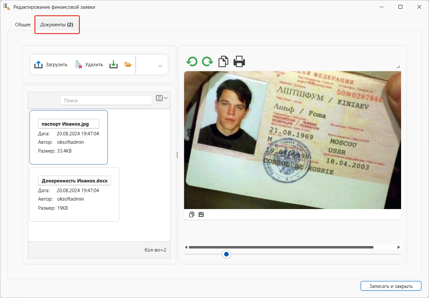
Task: Open the Документы (2) tab
Action: [x=57, y=24]
